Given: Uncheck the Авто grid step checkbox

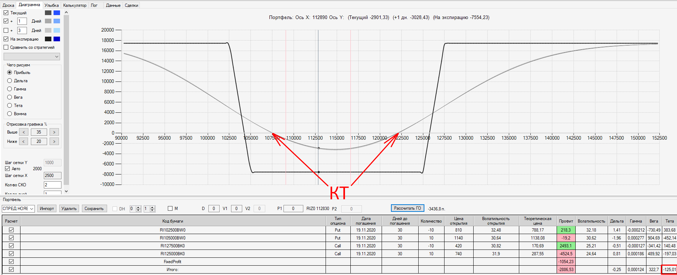Looking at the screenshot, I should pyautogui.click(x=8, y=169).
